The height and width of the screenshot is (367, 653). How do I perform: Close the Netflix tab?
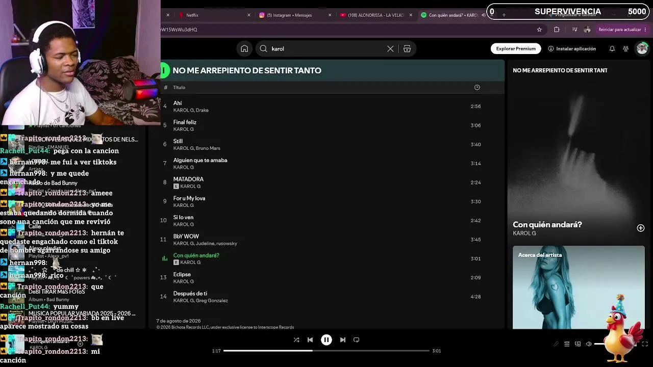(x=249, y=15)
